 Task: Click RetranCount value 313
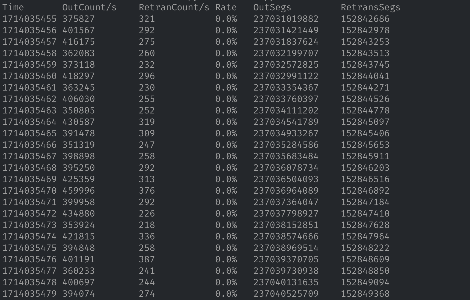pyautogui.click(x=147, y=179)
